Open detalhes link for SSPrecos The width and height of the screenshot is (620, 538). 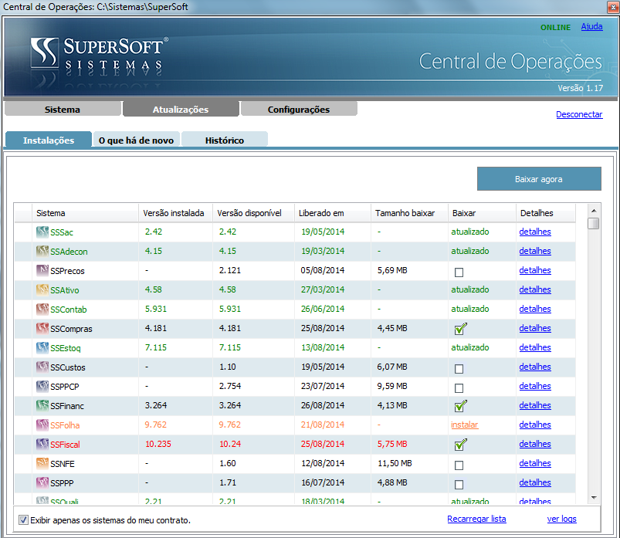click(534, 270)
